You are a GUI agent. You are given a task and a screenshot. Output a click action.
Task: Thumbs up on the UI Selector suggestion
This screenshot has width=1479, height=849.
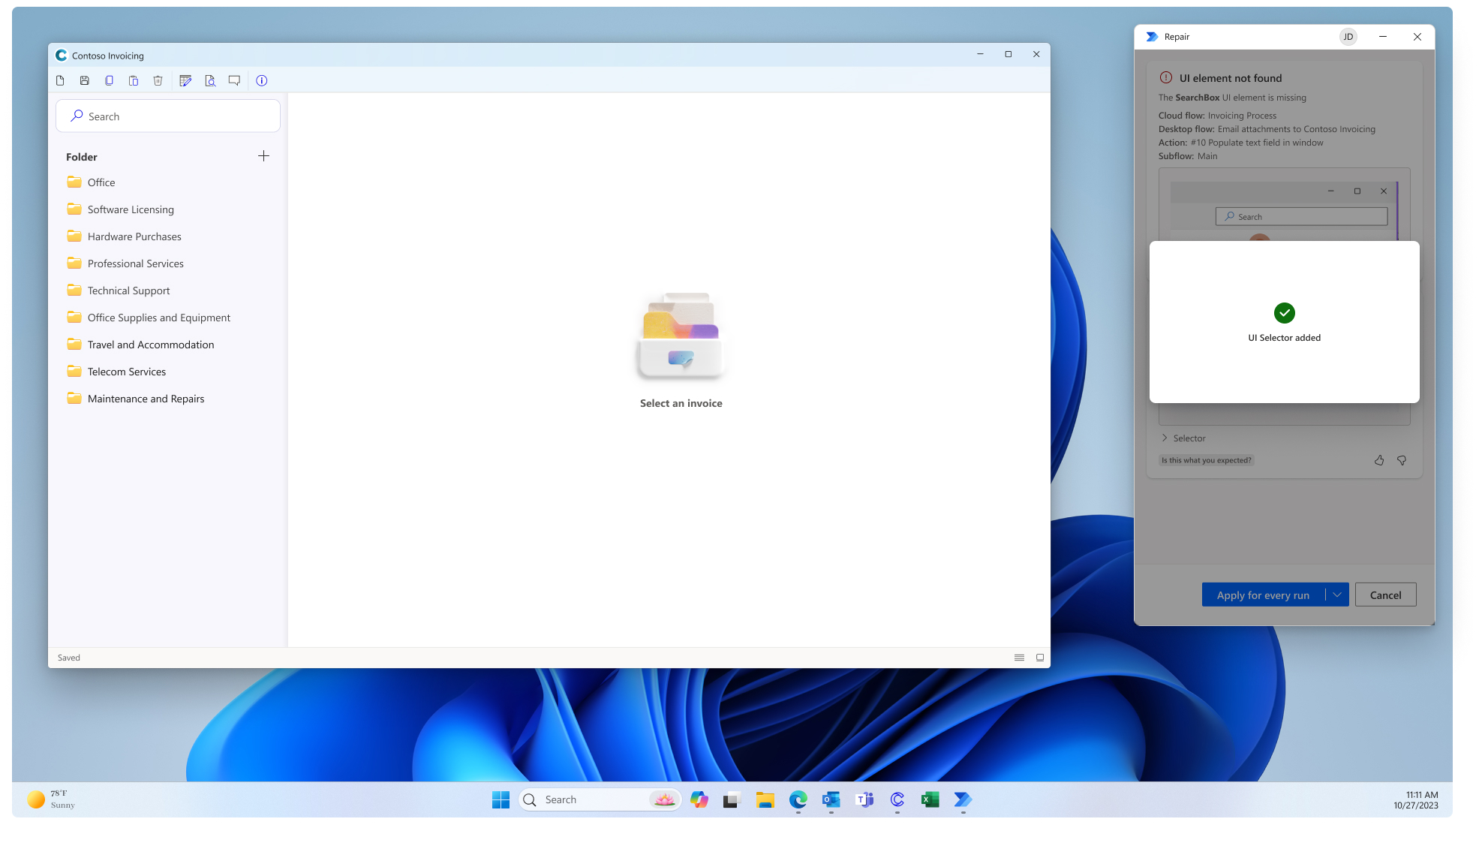click(1378, 459)
